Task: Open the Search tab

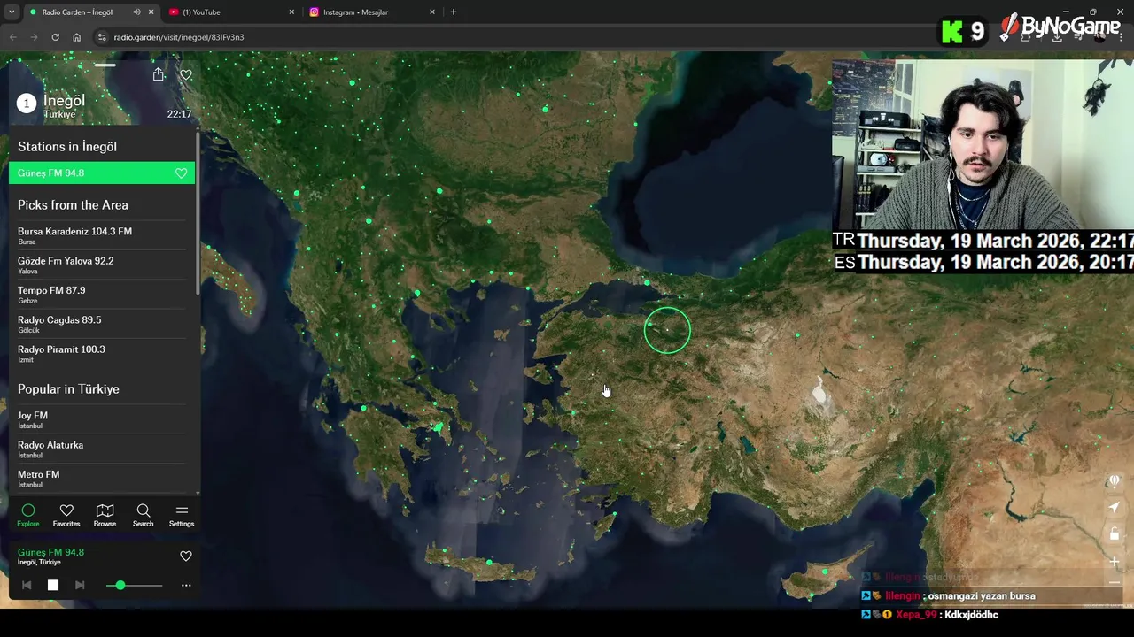Action: [143, 515]
